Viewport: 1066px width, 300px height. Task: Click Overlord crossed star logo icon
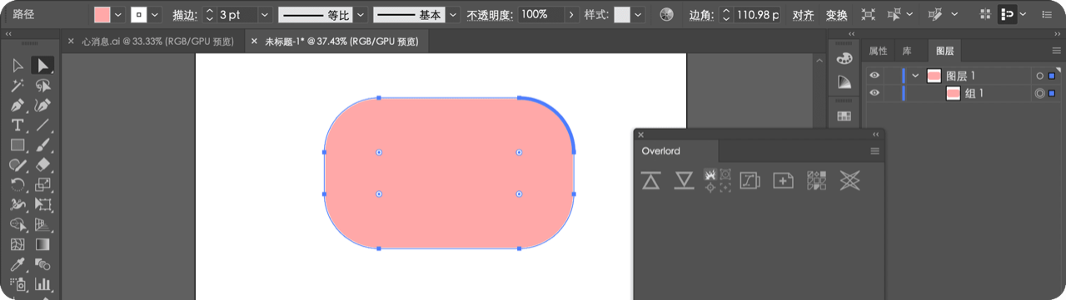(x=849, y=180)
